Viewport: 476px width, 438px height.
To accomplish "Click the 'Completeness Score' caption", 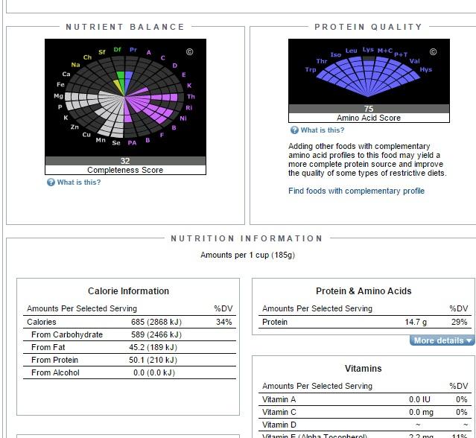I will [x=125, y=170].
